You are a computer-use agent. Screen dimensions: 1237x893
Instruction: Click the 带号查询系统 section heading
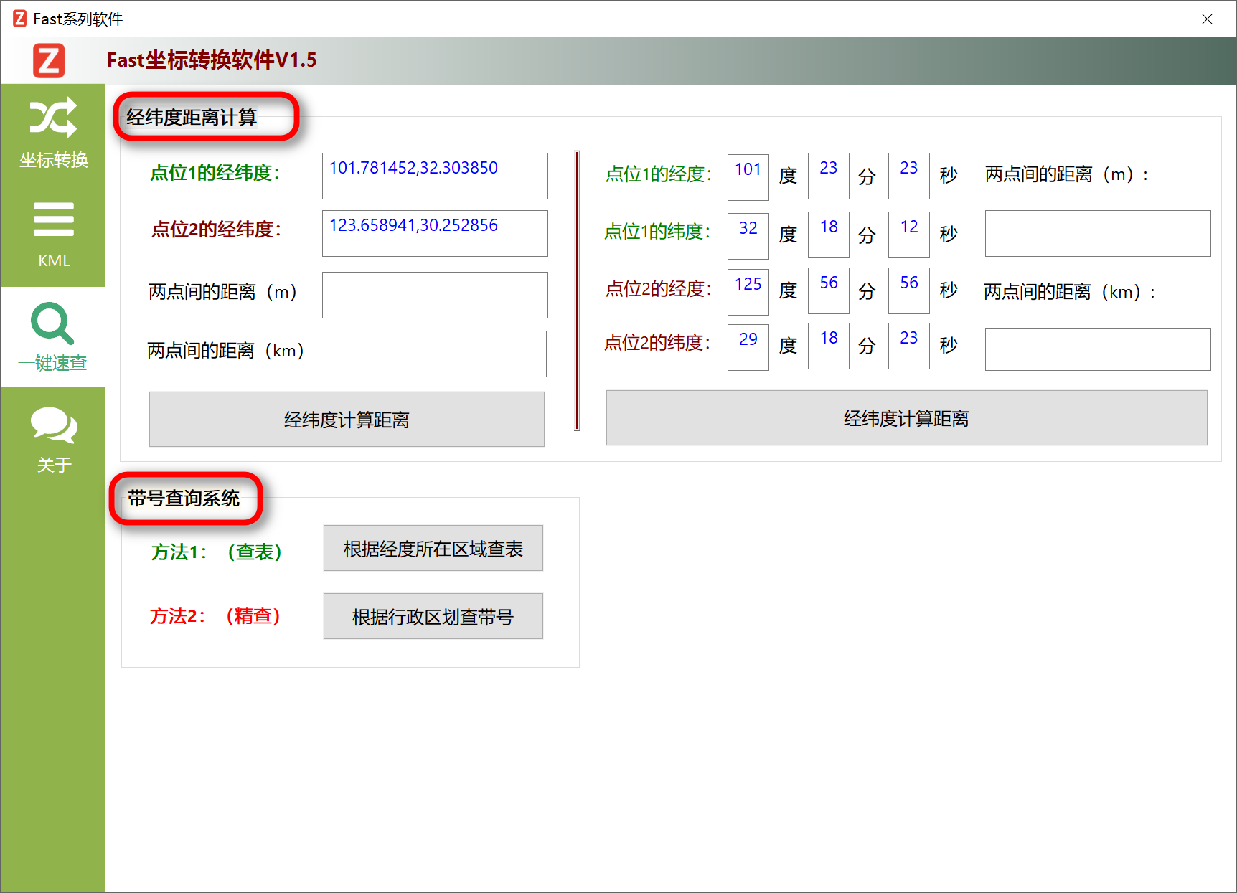(x=184, y=498)
